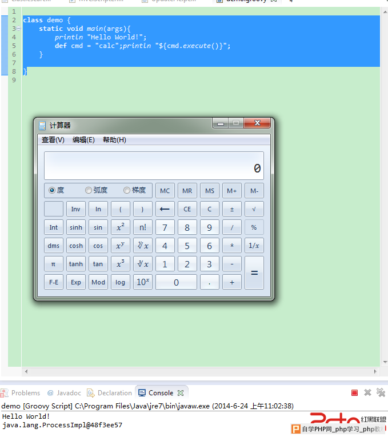Select the degrees (度) radio button

tap(52, 190)
